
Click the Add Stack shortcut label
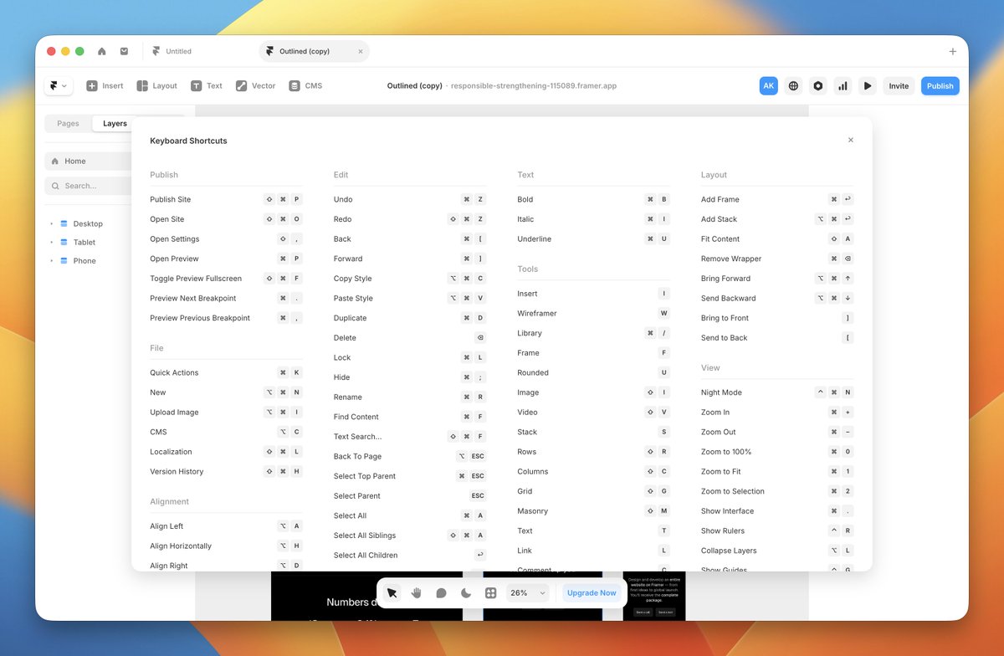[719, 219]
